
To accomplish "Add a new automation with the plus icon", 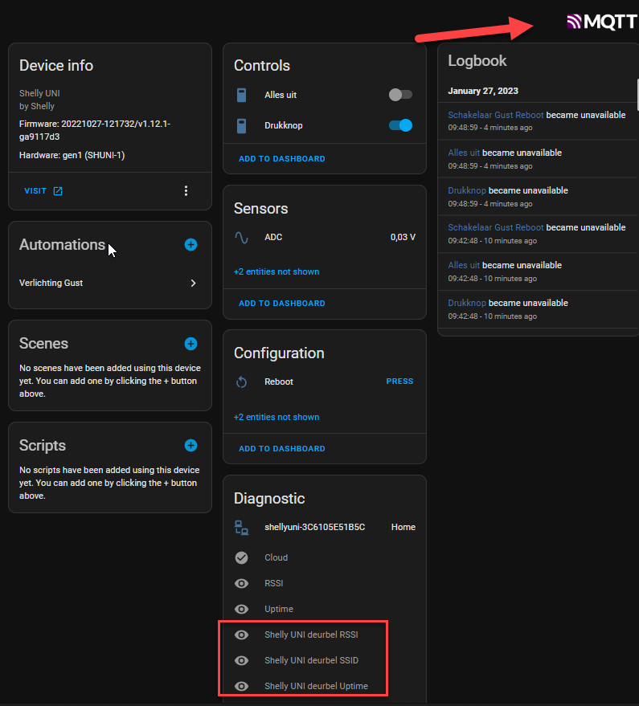I will 190,245.
